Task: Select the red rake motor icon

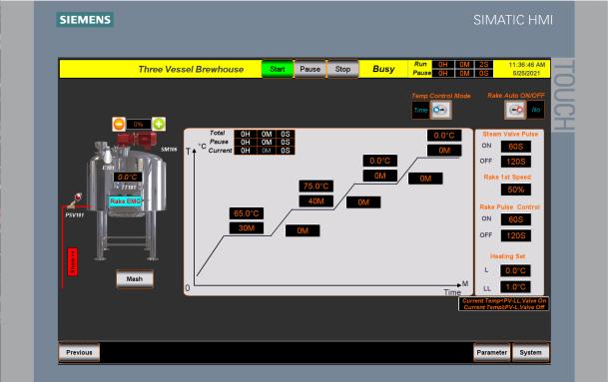Action: 136,141
